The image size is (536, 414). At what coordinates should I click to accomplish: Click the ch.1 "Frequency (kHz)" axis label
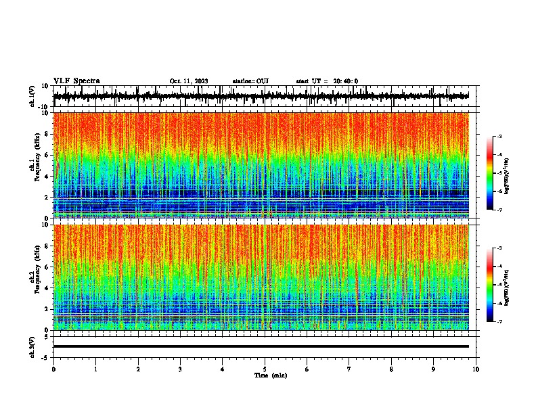tap(37, 158)
